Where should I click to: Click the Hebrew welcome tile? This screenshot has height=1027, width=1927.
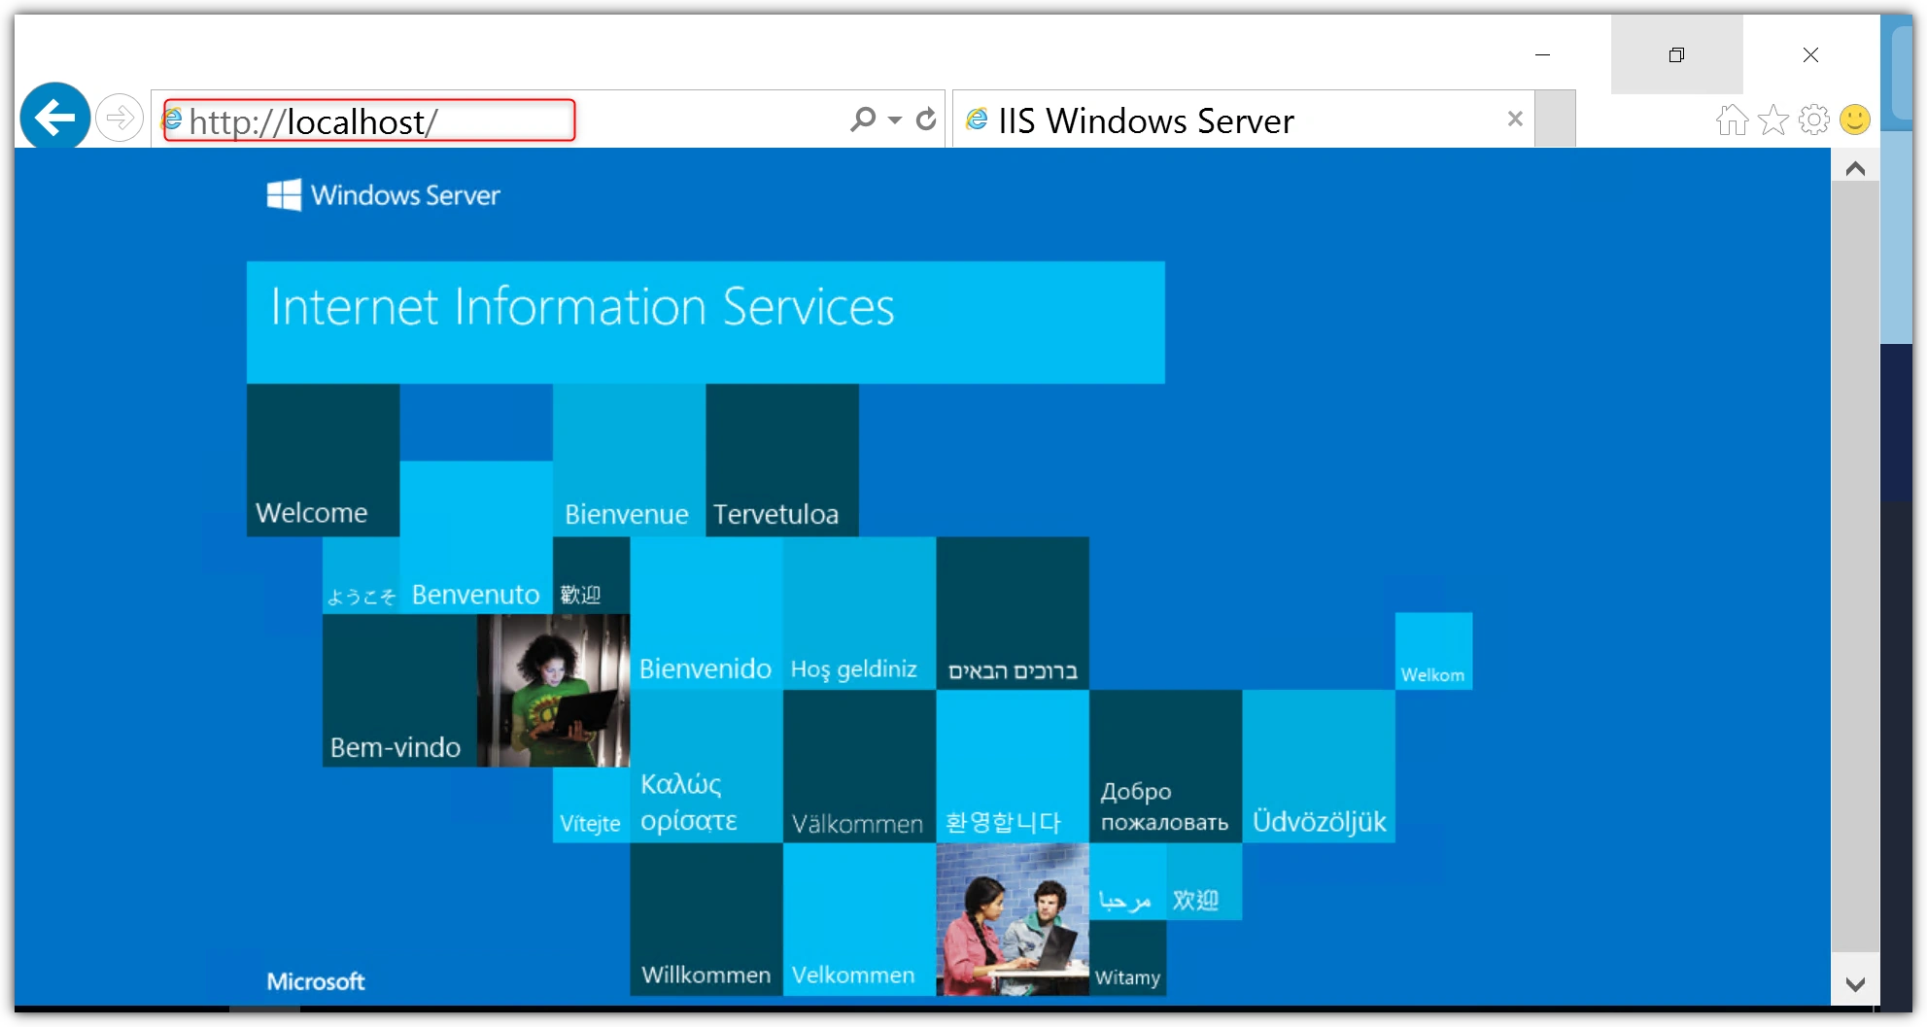coord(1012,613)
